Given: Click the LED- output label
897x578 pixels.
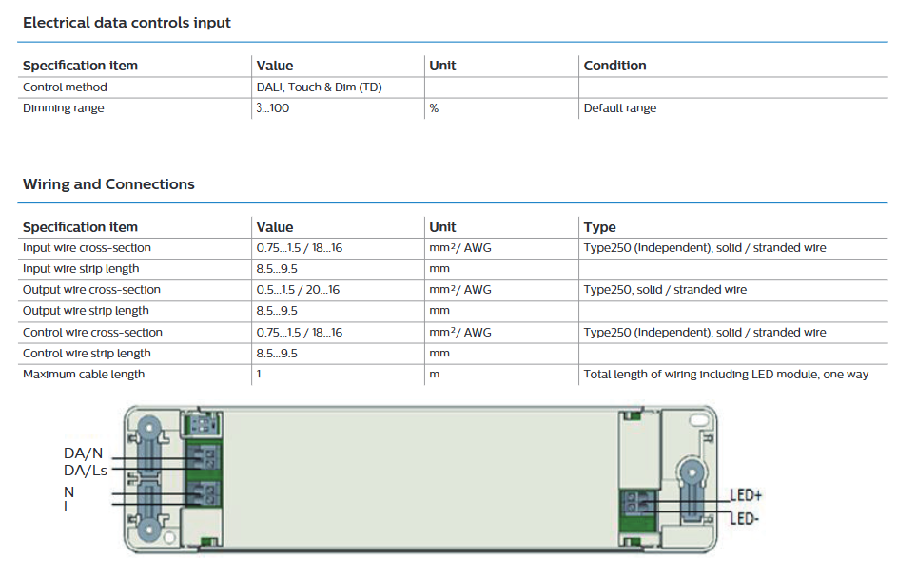Looking at the screenshot, I should [744, 518].
